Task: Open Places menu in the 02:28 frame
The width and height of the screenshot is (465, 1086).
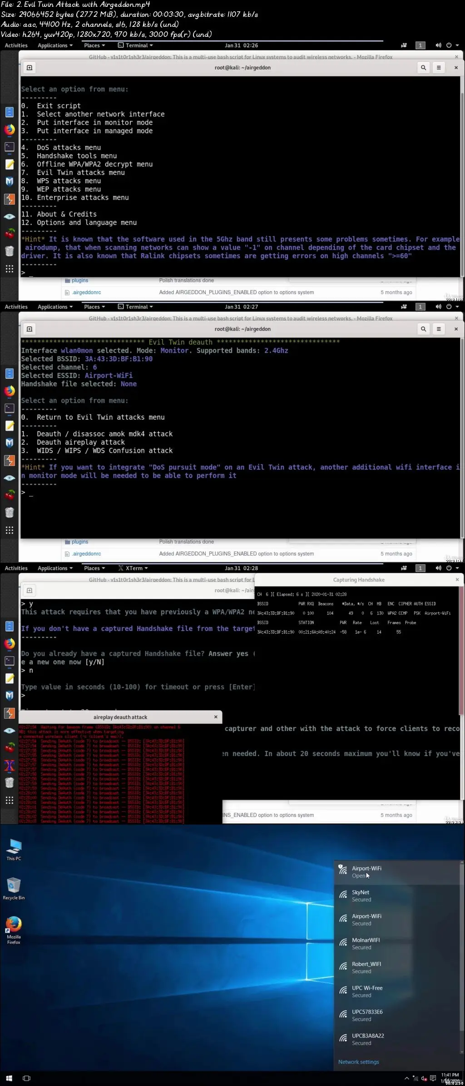Action: pos(94,568)
